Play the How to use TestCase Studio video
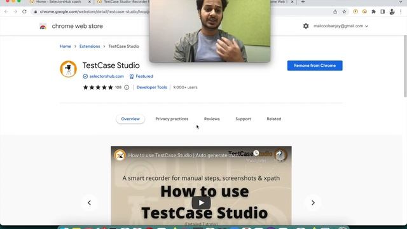The width and height of the screenshot is (407, 229). click(201, 202)
